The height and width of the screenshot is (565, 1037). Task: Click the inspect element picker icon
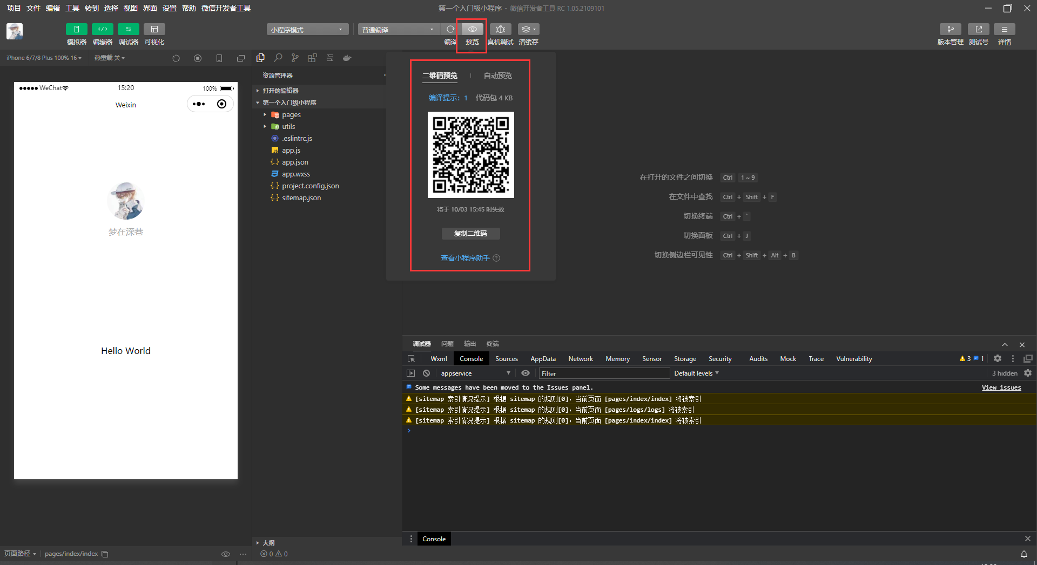coord(411,359)
